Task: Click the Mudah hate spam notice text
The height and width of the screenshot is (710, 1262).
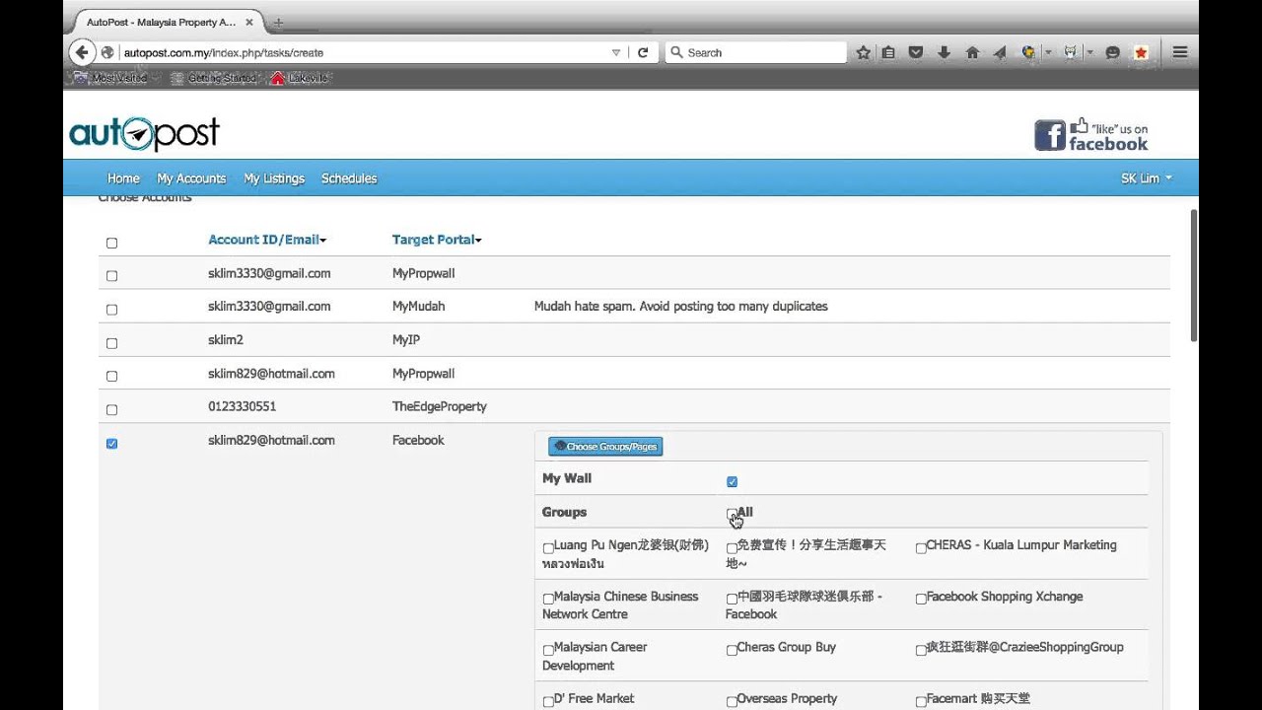Action: point(680,307)
